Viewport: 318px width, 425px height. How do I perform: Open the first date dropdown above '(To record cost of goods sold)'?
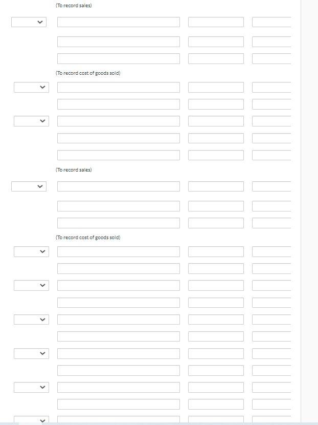[29, 22]
